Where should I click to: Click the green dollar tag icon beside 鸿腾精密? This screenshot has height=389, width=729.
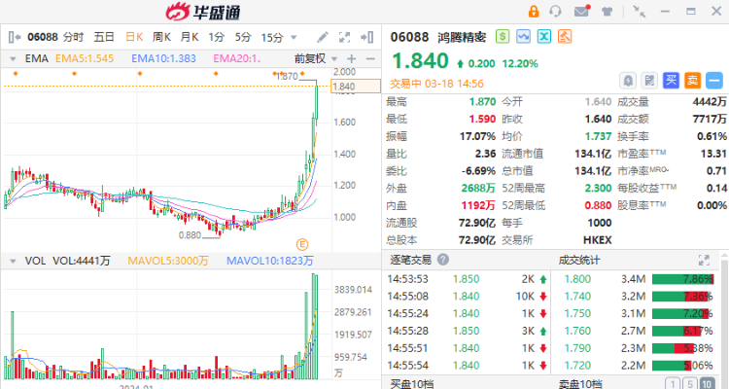pyautogui.click(x=503, y=36)
